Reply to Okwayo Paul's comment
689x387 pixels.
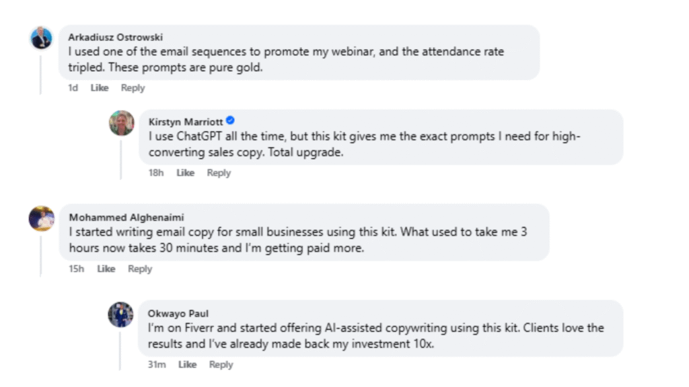(x=221, y=364)
